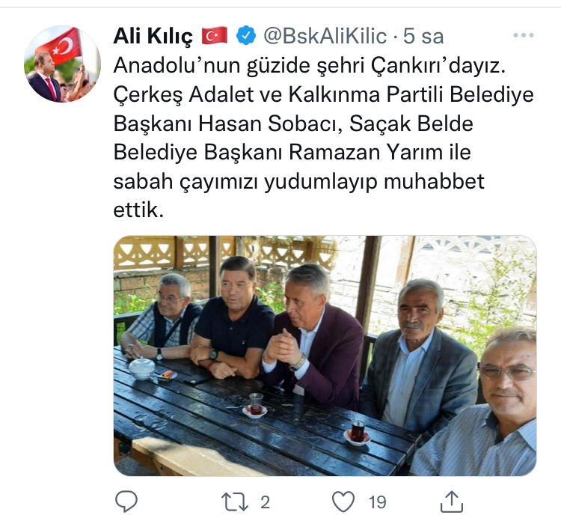Like the tweet with the heart icon

[343, 502]
